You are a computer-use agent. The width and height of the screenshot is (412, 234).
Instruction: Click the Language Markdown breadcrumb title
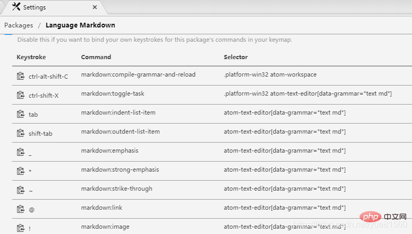(80, 25)
